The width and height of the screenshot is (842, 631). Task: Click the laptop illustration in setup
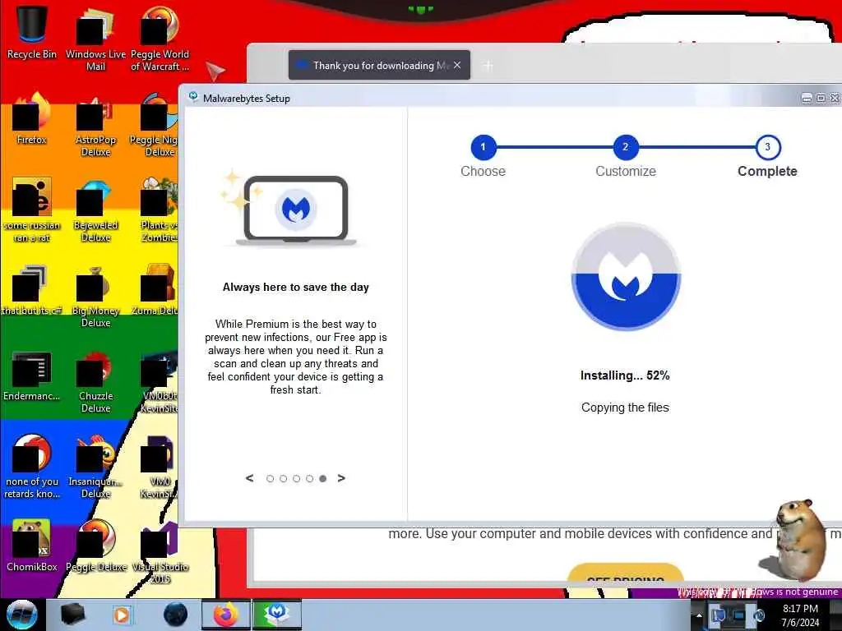tap(296, 210)
